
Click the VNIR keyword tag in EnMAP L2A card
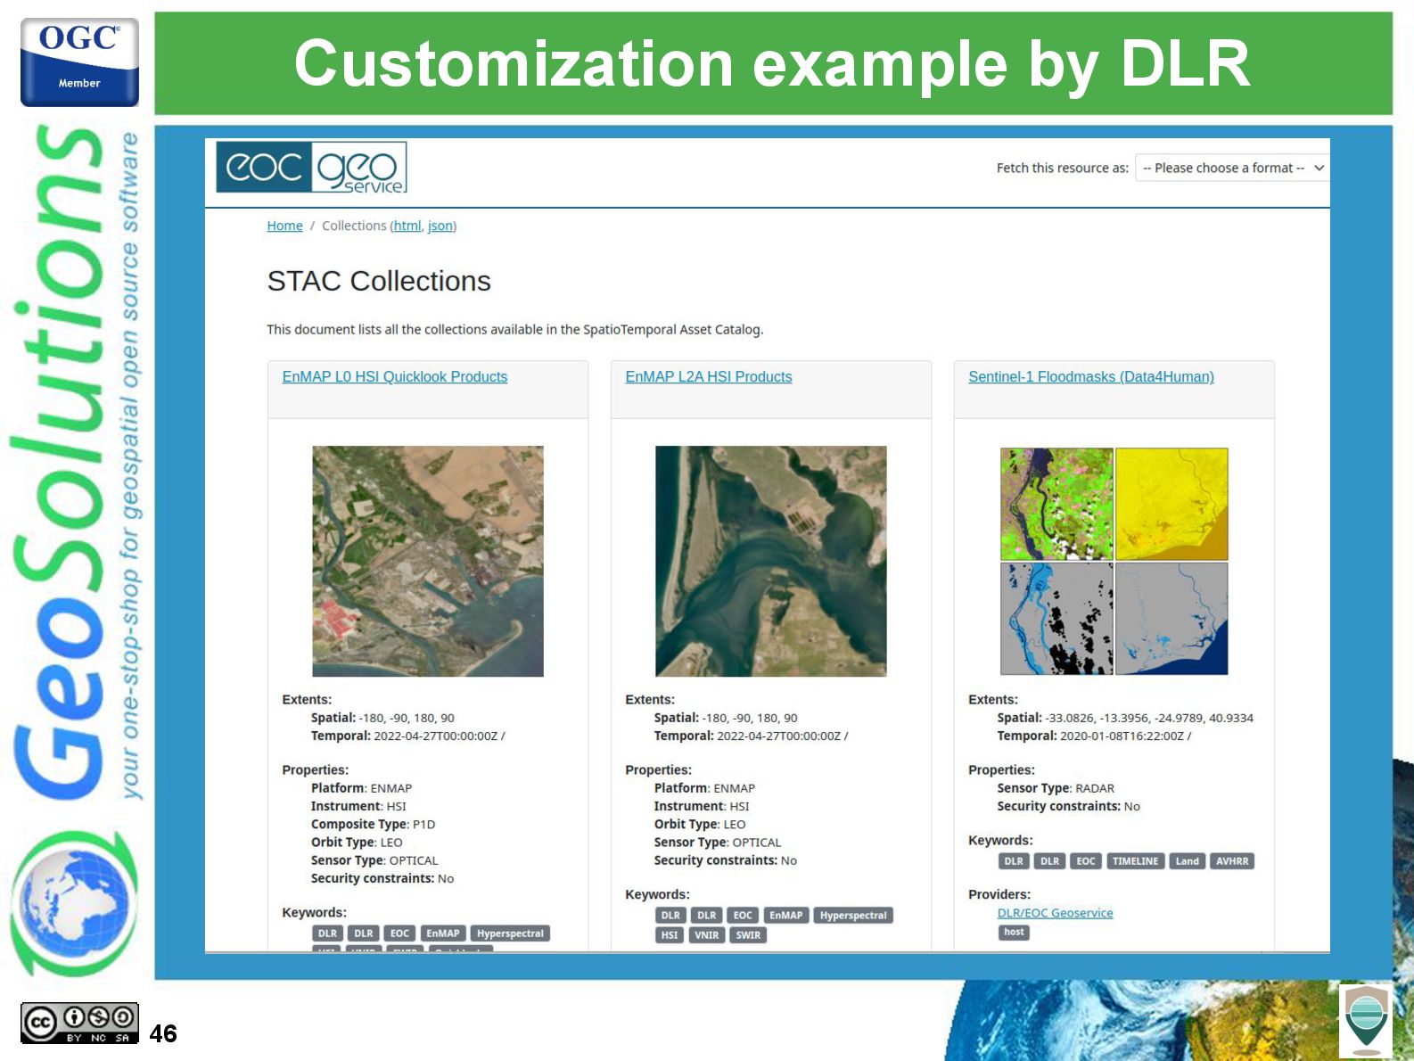(706, 935)
